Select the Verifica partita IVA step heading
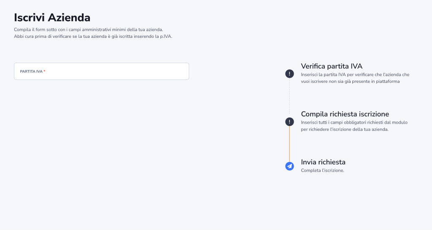Screen dimensions: 432x230 tap(332, 66)
